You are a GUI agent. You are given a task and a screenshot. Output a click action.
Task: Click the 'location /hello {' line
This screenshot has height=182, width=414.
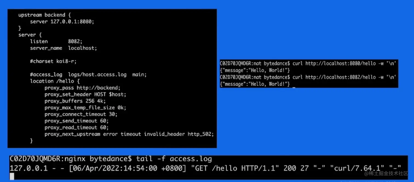(x=55, y=81)
